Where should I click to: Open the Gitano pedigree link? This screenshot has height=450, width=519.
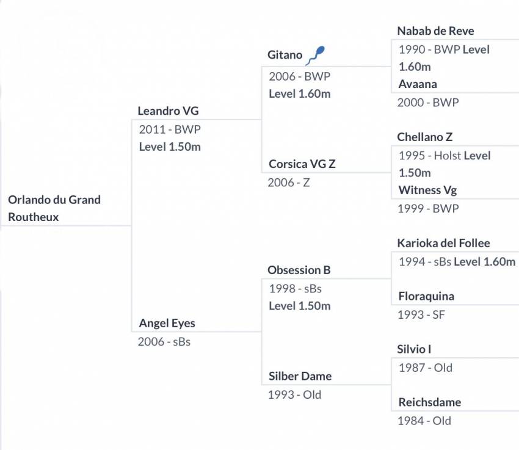(x=285, y=54)
